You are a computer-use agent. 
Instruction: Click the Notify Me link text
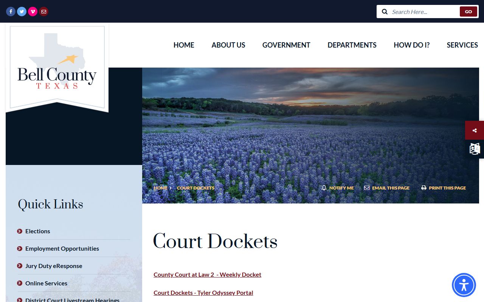click(x=341, y=188)
